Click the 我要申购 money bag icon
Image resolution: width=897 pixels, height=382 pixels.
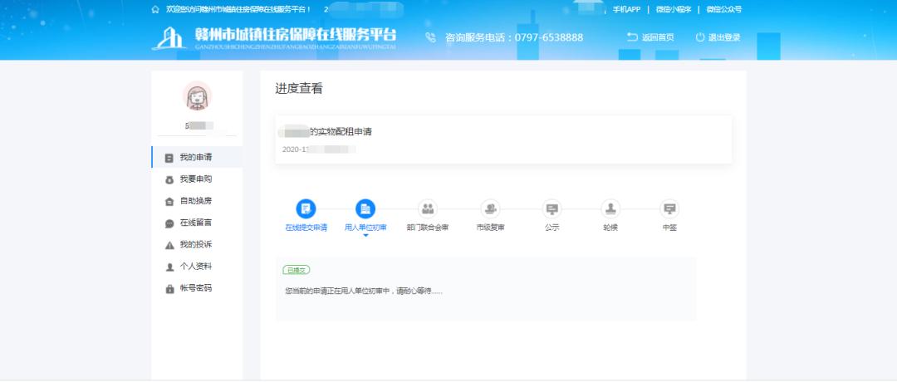pos(169,179)
